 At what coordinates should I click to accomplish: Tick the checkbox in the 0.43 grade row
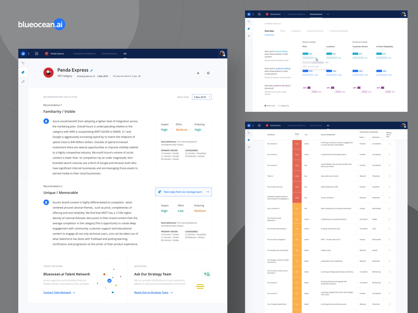tap(390, 187)
